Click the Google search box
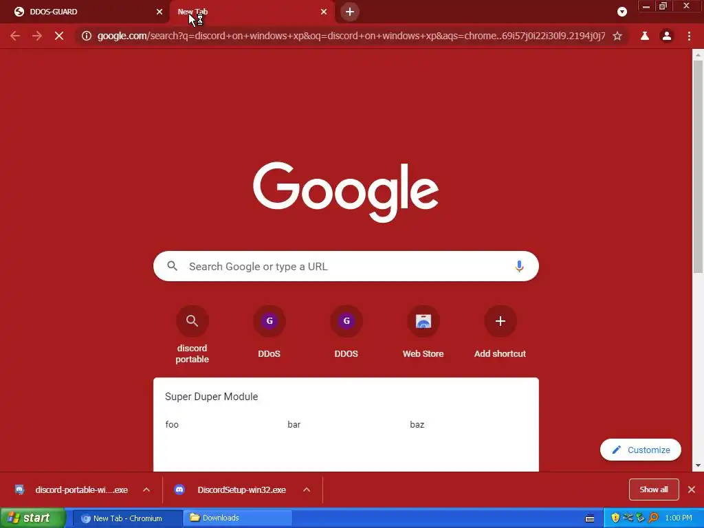 coord(346,266)
